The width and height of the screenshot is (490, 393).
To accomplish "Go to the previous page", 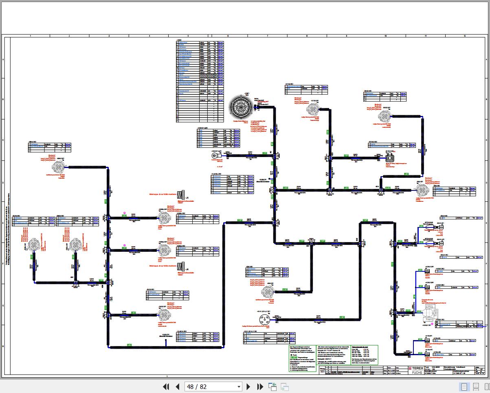I will point(177,386).
